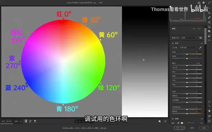Click the 曝光 value field 0.00
The image size is (212, 132).
point(198,63)
